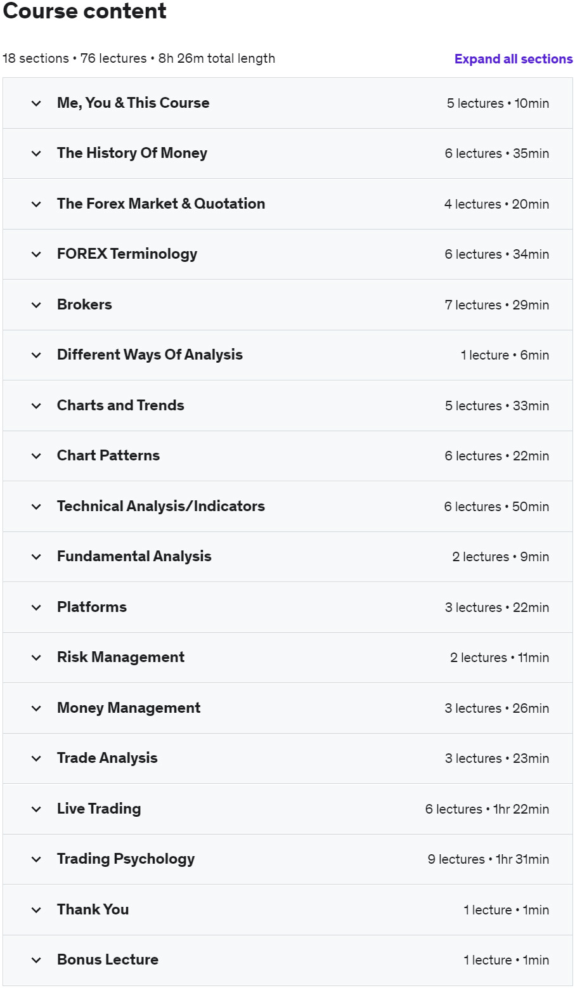575x988 pixels.
Task: Toggle 'Charts and Trends' section open
Action: tap(120, 405)
